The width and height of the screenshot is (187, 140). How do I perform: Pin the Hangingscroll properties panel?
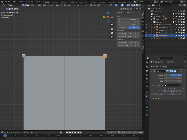point(184,62)
